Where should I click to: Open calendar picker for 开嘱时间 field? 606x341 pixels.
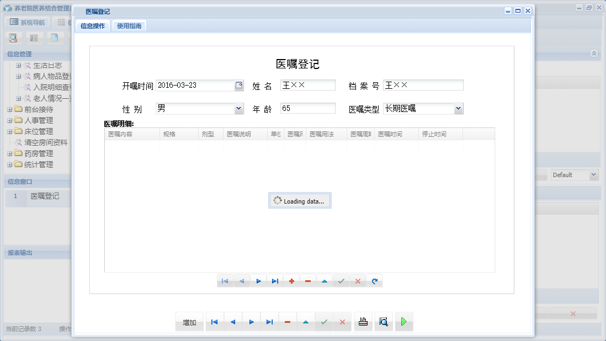[x=239, y=86]
